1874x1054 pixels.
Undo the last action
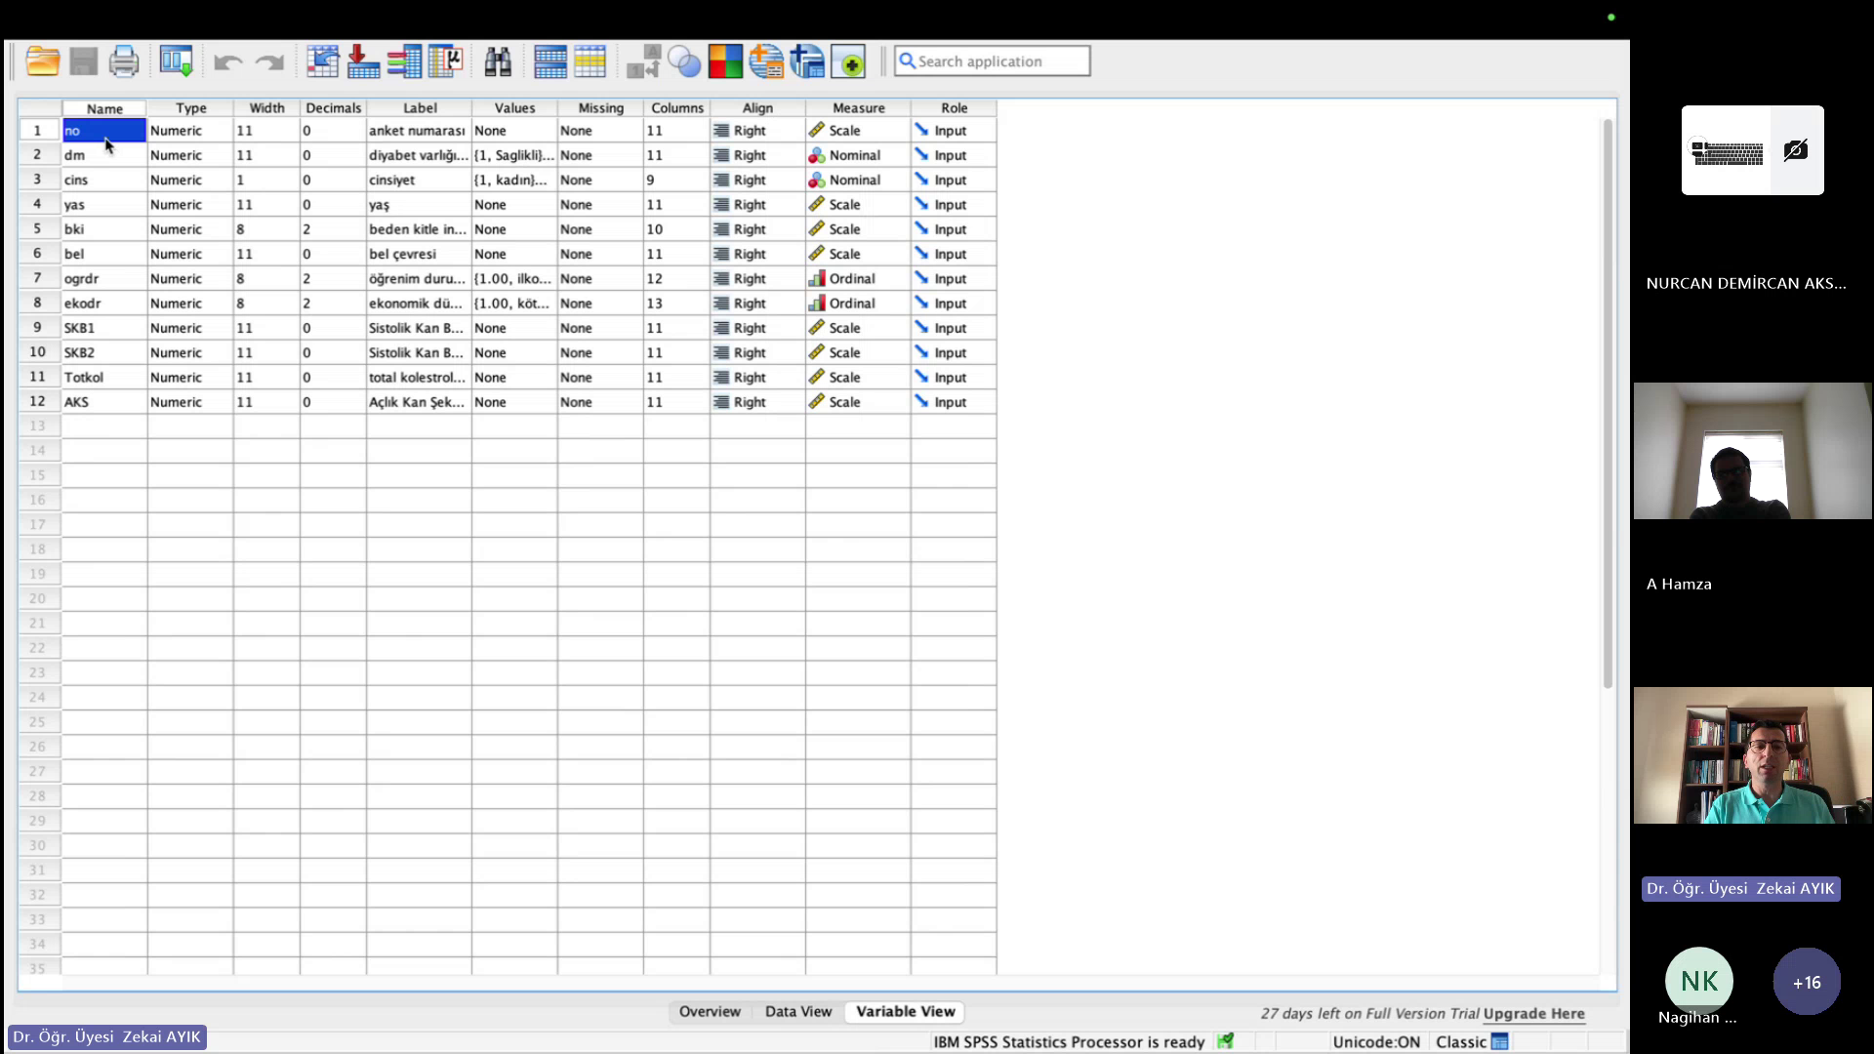coord(227,62)
